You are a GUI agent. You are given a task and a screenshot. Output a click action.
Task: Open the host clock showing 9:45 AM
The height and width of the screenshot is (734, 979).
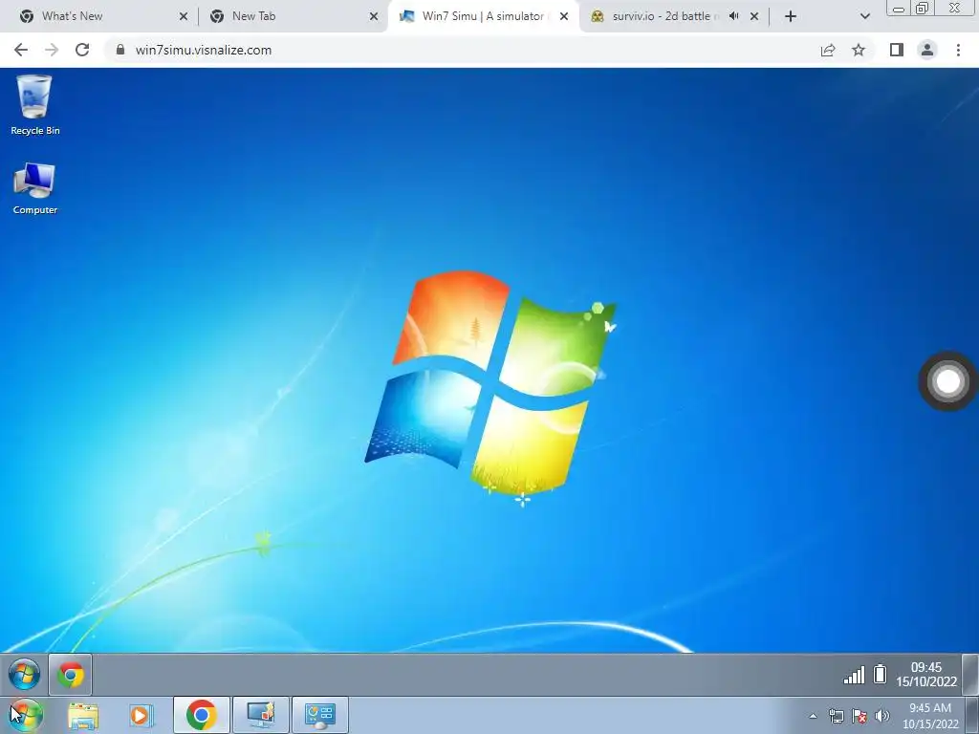(x=930, y=716)
